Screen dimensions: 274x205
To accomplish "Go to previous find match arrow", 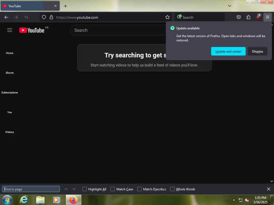I will 66,189.
